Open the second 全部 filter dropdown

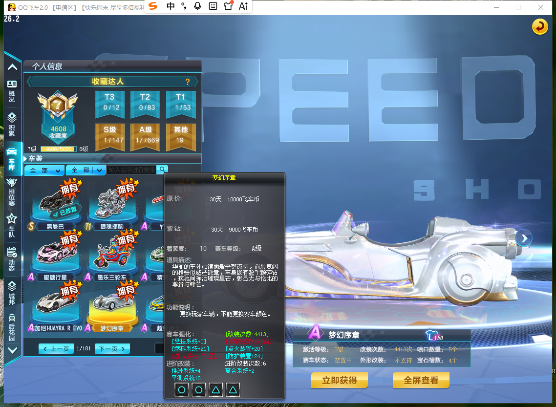[x=86, y=170]
